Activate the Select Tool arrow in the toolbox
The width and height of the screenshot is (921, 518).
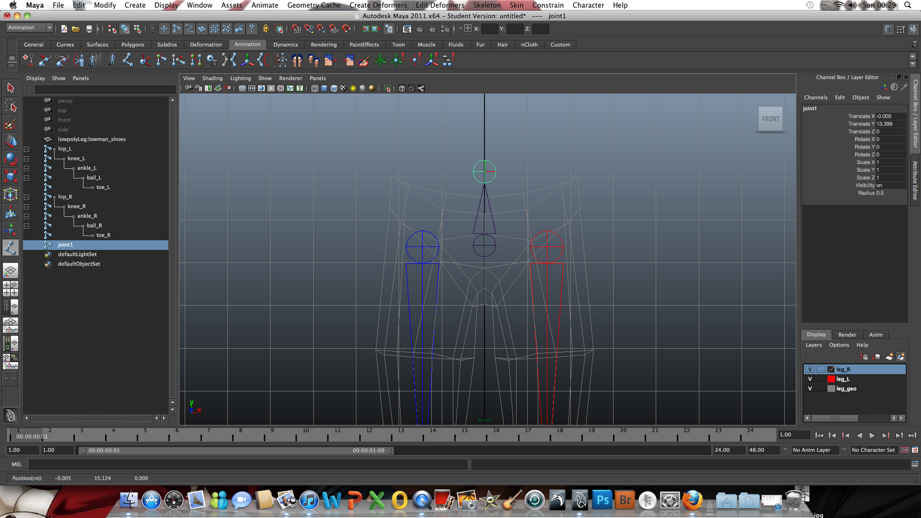click(10, 88)
